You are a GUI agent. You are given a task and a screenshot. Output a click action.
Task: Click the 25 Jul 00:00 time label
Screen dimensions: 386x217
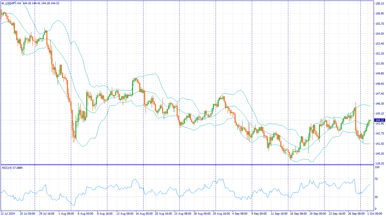pos(27,213)
